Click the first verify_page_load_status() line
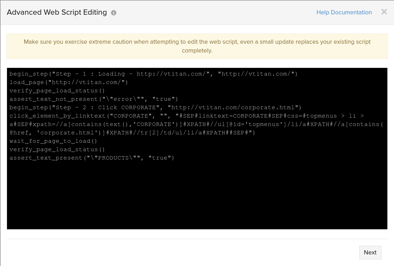The width and height of the screenshot is (394, 266). pyautogui.click(x=57, y=91)
